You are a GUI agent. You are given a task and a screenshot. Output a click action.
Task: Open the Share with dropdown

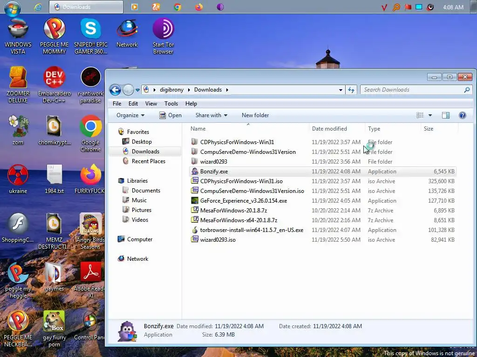pyautogui.click(x=211, y=115)
